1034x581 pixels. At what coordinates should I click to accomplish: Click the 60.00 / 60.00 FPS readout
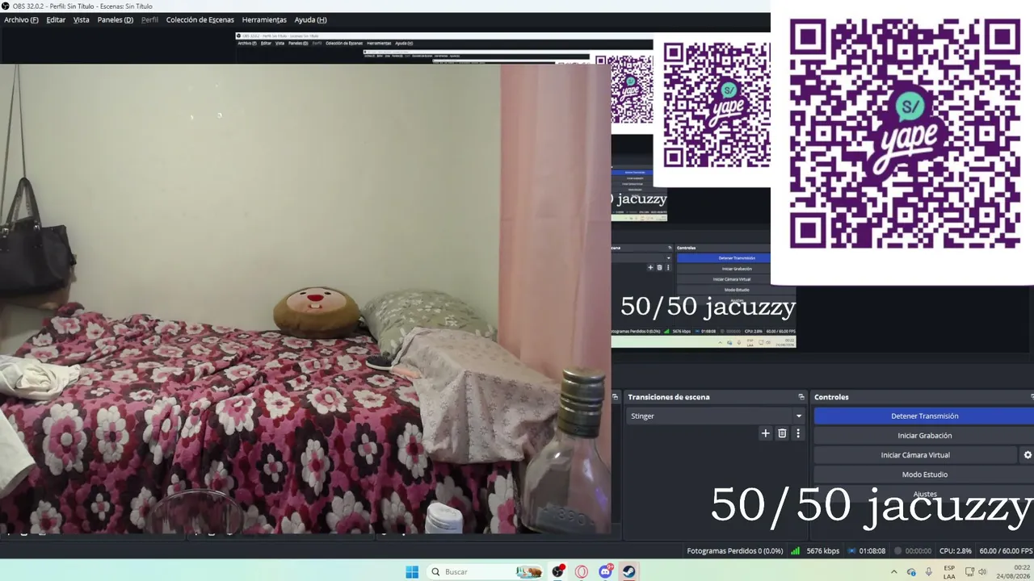(x=1006, y=551)
